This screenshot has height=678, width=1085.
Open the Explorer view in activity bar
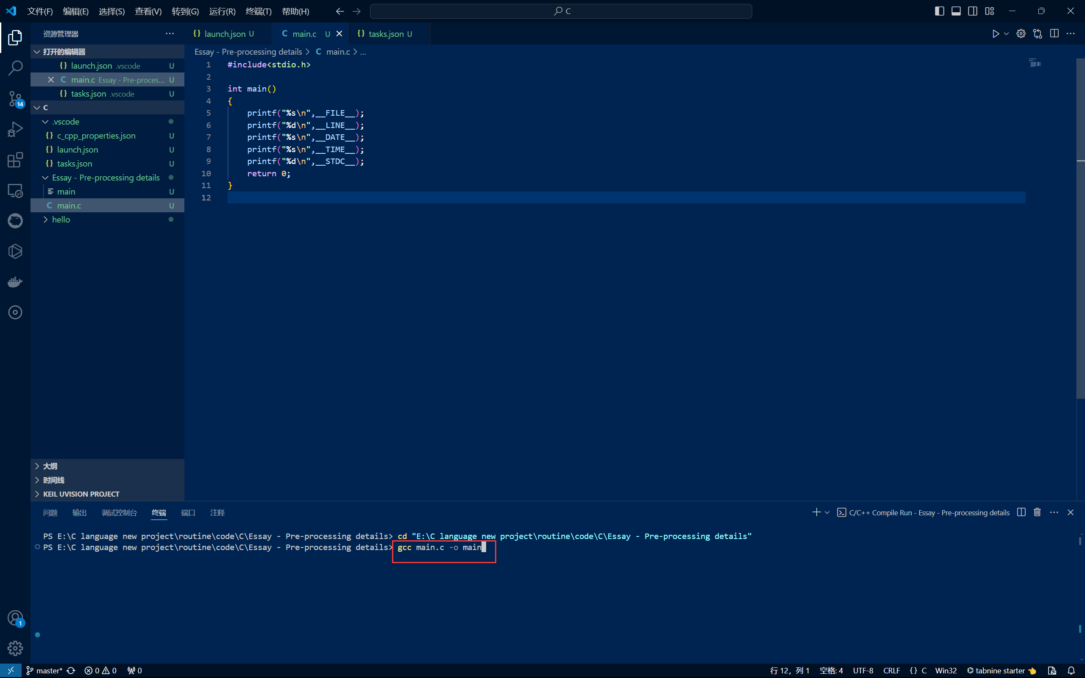coord(15,38)
